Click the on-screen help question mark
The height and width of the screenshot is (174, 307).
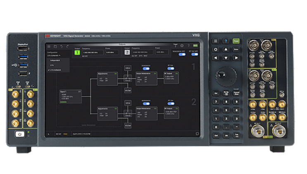point(189,46)
